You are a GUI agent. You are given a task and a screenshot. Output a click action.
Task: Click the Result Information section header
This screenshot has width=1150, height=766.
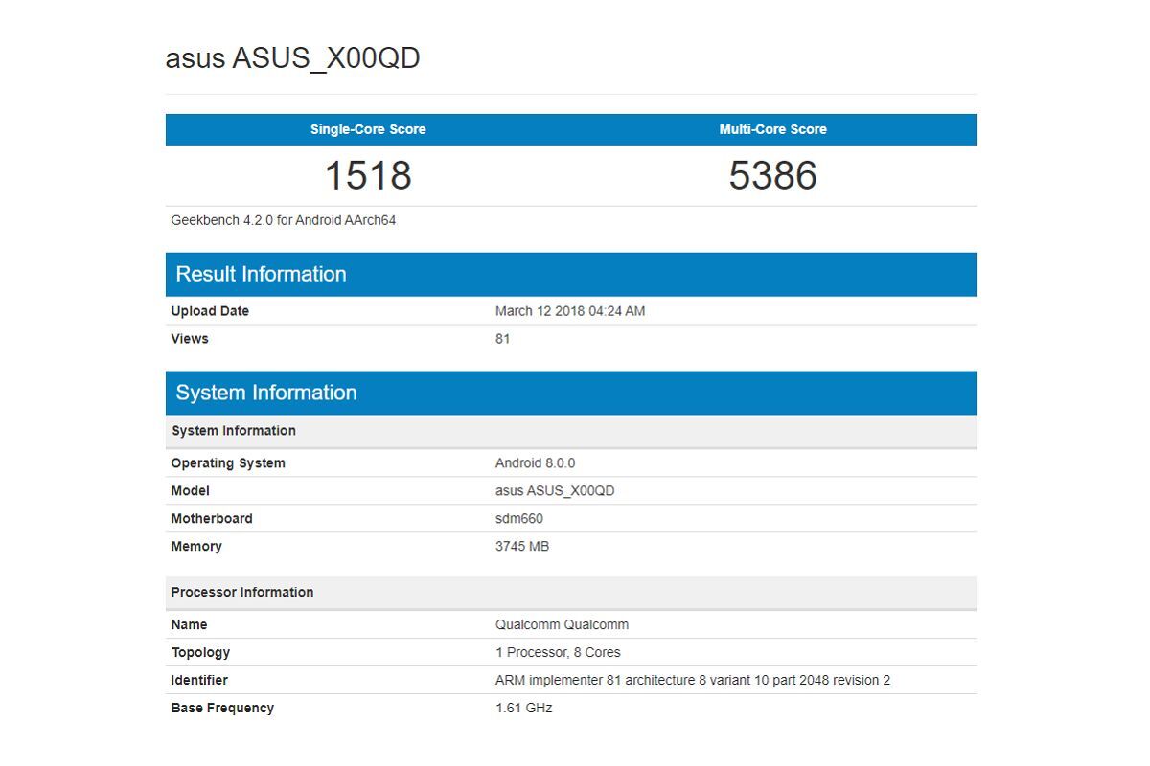[x=261, y=274]
